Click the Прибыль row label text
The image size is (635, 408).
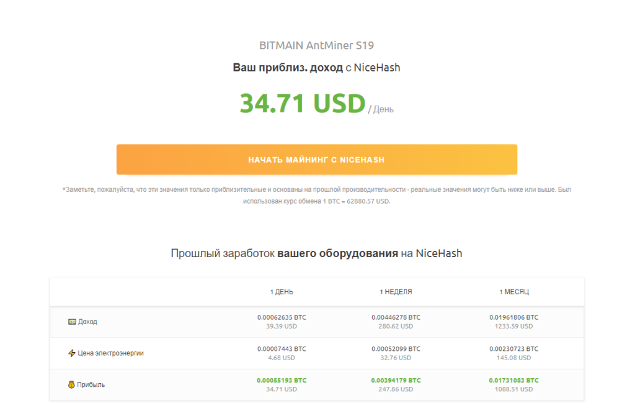click(91, 385)
